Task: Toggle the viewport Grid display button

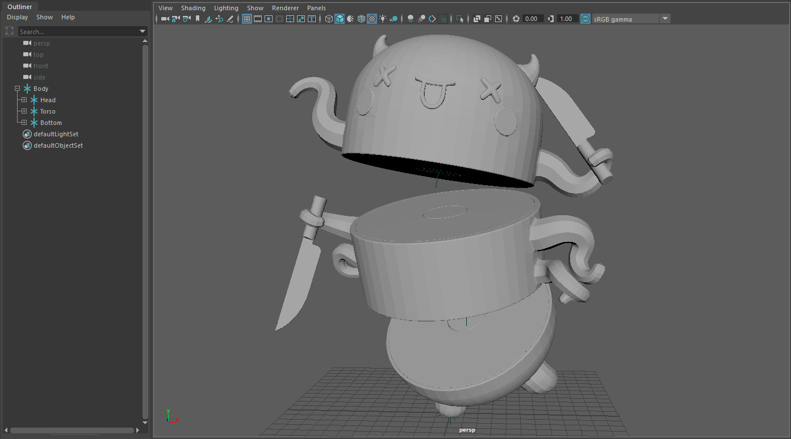Action: tap(247, 19)
